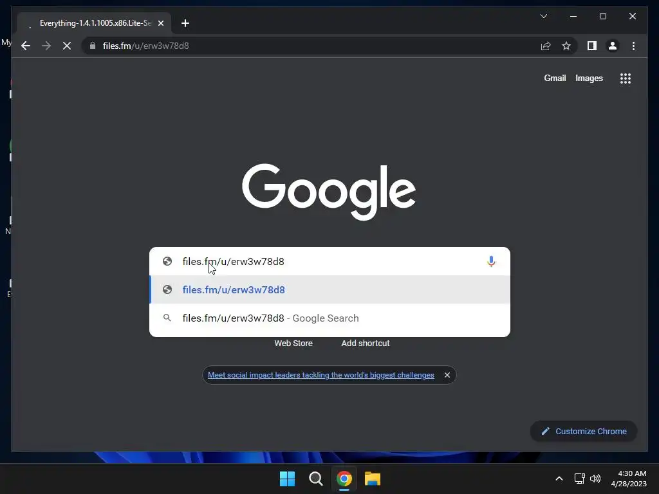Screen dimensions: 659x494
Task: Click the Google logo
Action: [329, 192]
